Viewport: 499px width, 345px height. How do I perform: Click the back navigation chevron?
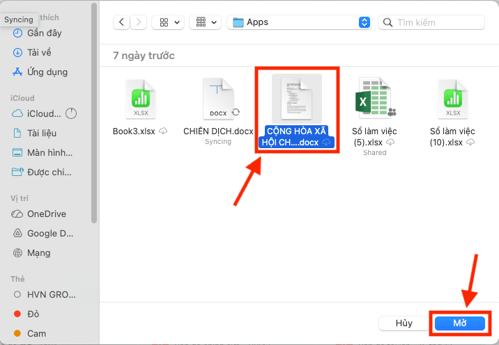click(123, 22)
